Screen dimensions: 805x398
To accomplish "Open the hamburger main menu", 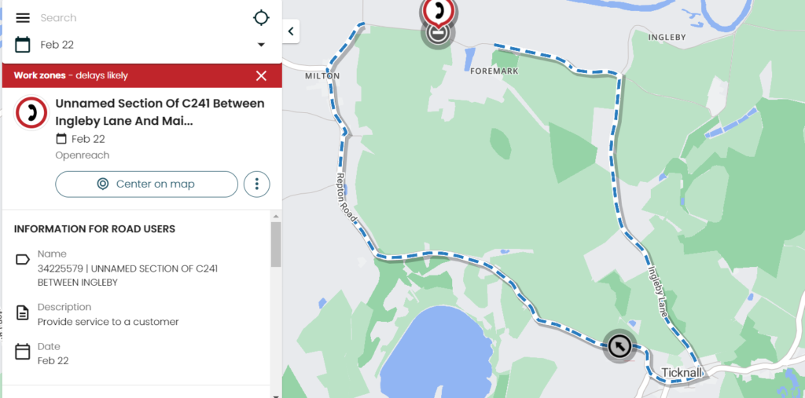I will (x=23, y=18).
